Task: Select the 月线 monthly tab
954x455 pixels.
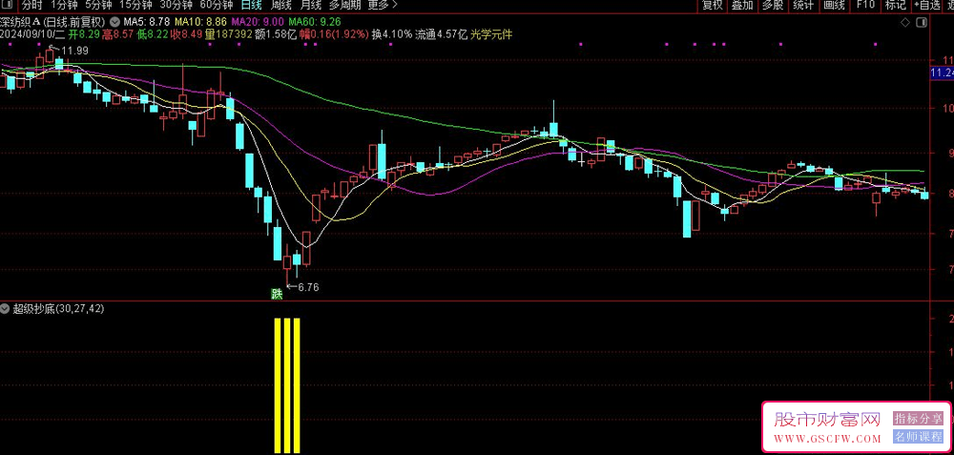Action: tap(311, 6)
